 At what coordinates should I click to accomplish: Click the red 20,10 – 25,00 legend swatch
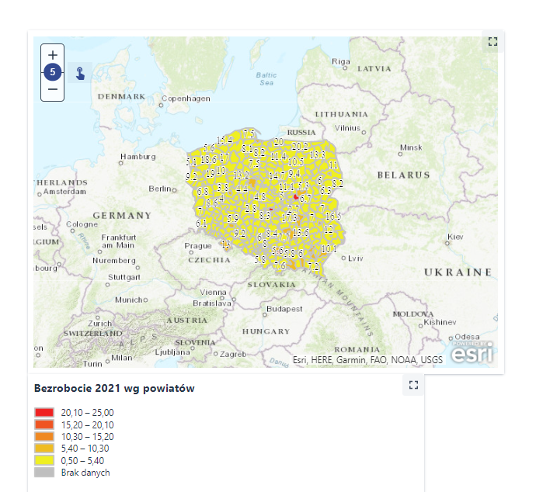pos(44,413)
